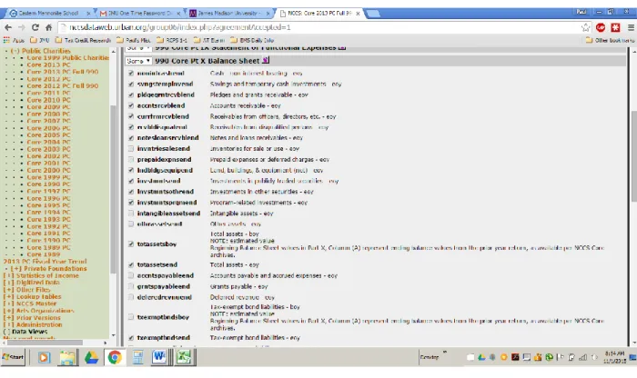
Task: Open the dropdown for Statement of Functional Expenses
Action: click(138, 48)
